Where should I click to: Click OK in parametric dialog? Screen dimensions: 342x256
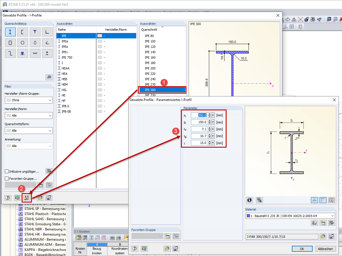[302, 249]
